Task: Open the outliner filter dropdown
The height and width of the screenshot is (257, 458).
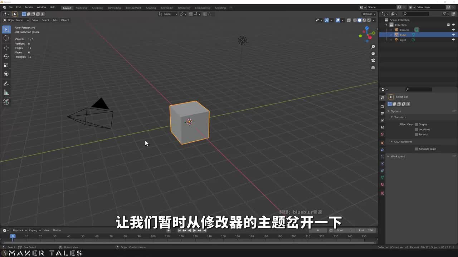Action: (445, 14)
